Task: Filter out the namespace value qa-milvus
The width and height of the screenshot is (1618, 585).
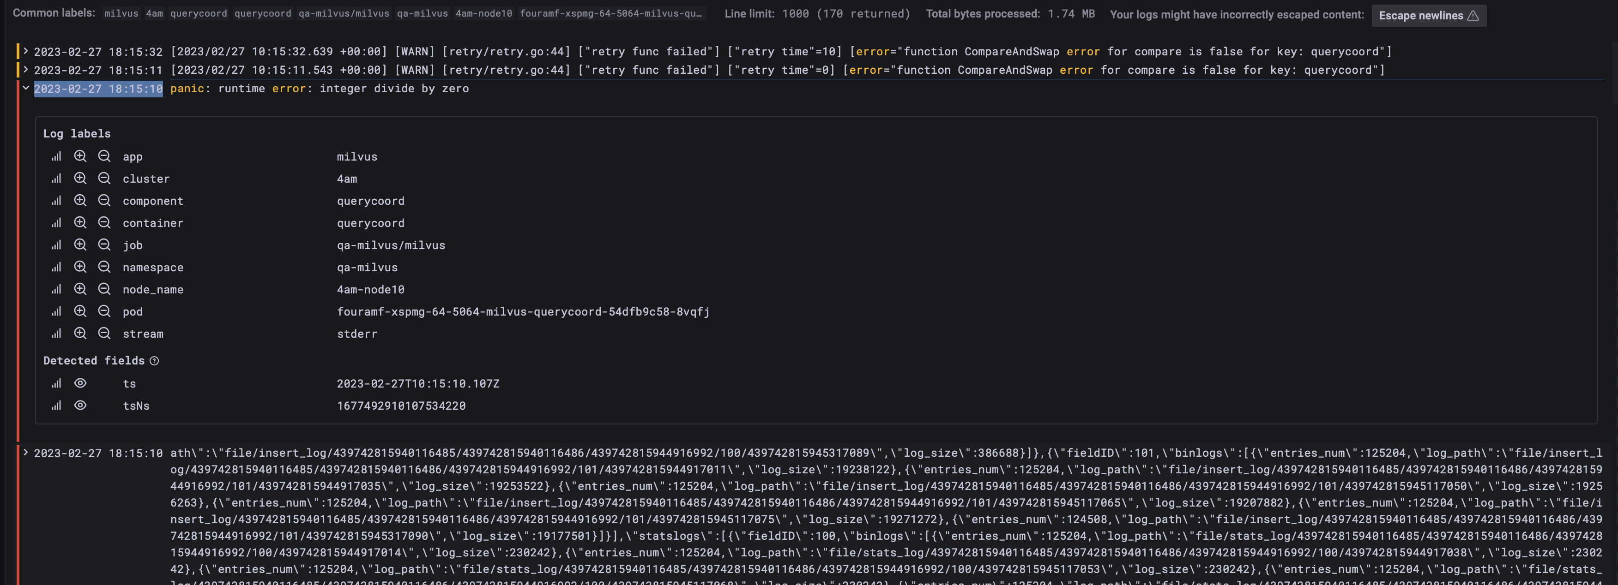Action: [x=104, y=267]
